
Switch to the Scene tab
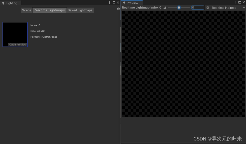[26, 10]
